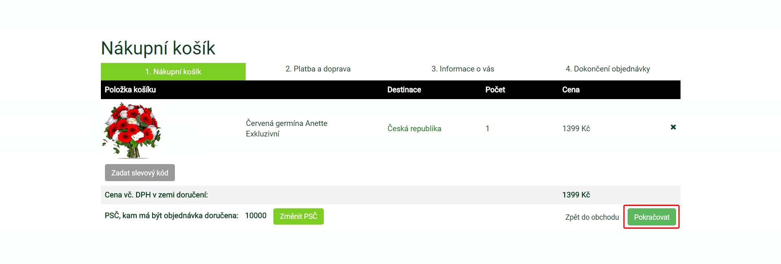Viewport: 781px width, 264px height.
Task: Click the item quantity value '1'
Action: 487,129
